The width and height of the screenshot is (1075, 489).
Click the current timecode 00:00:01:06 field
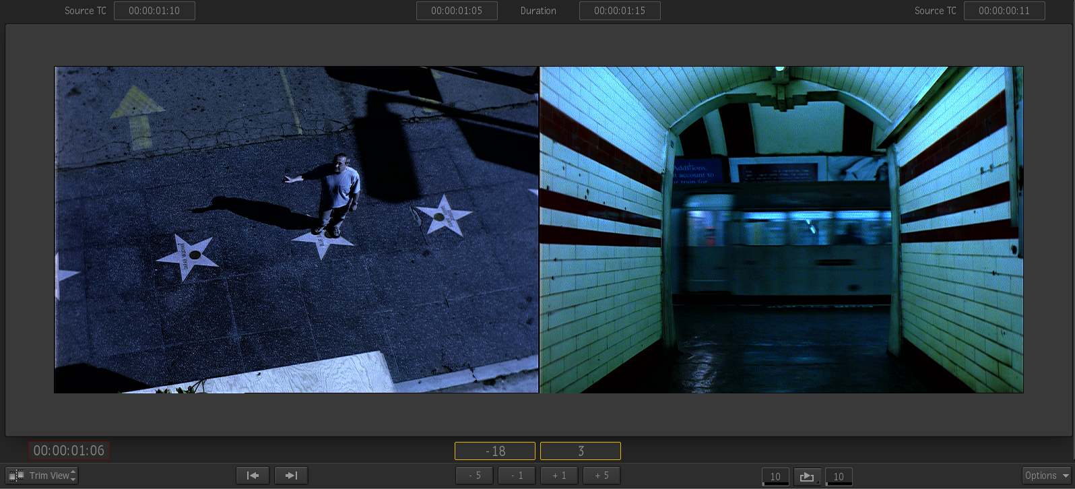click(x=69, y=451)
